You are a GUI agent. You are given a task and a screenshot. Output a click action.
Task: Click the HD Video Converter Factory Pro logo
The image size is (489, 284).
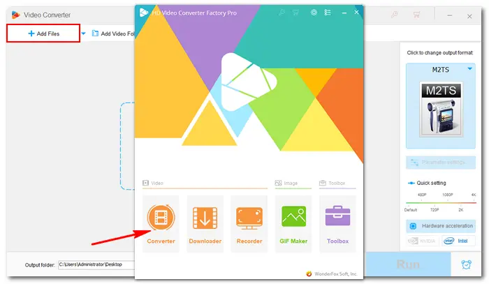click(x=144, y=13)
